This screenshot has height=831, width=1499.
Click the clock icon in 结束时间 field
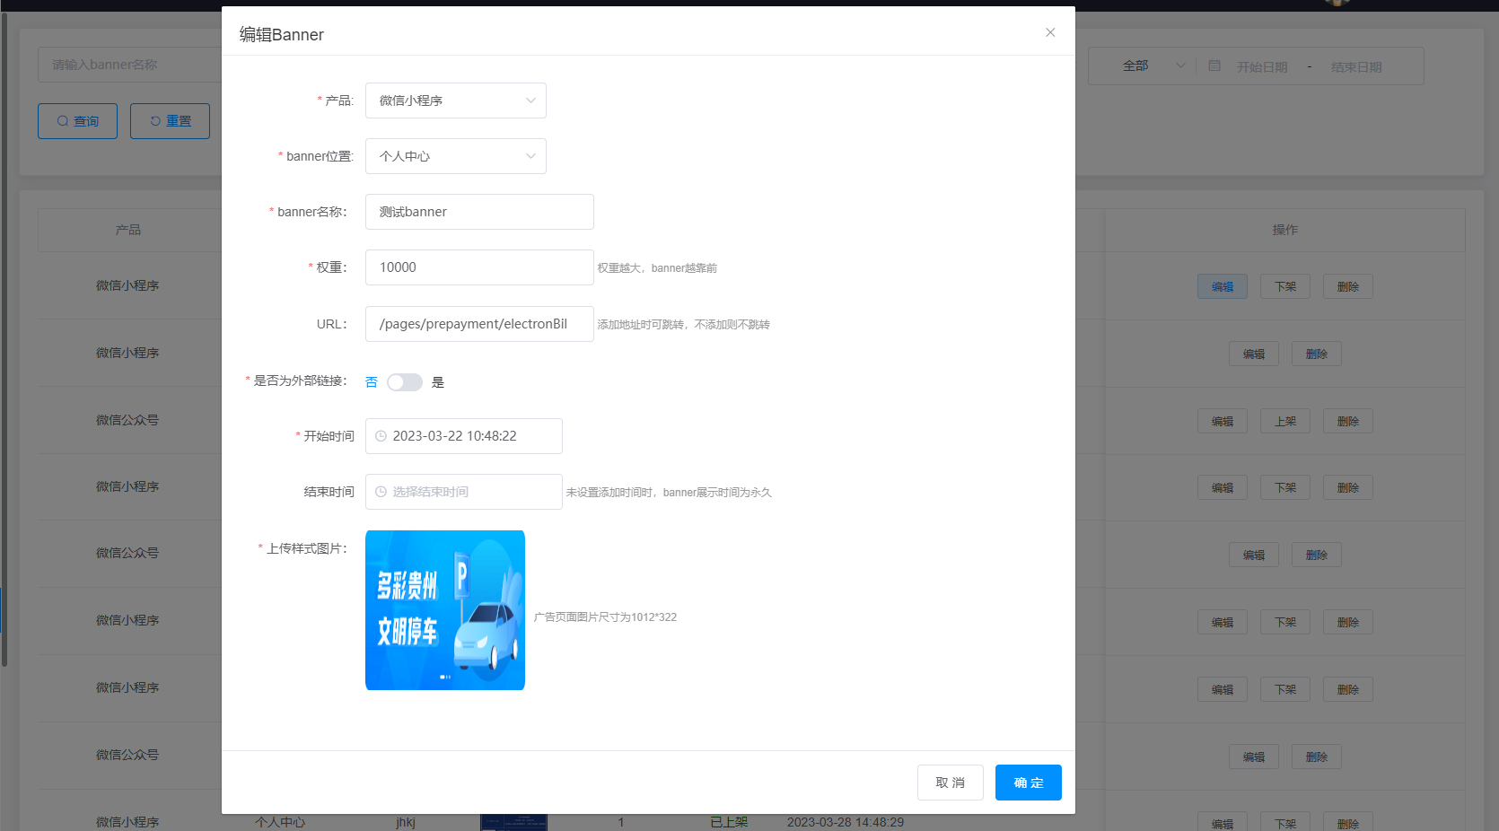[x=381, y=492]
